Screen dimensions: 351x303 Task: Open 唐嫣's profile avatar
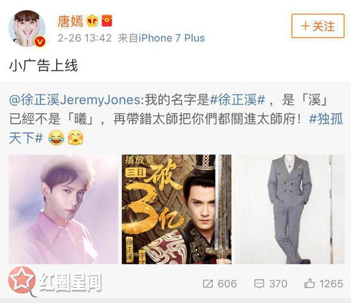(27, 28)
